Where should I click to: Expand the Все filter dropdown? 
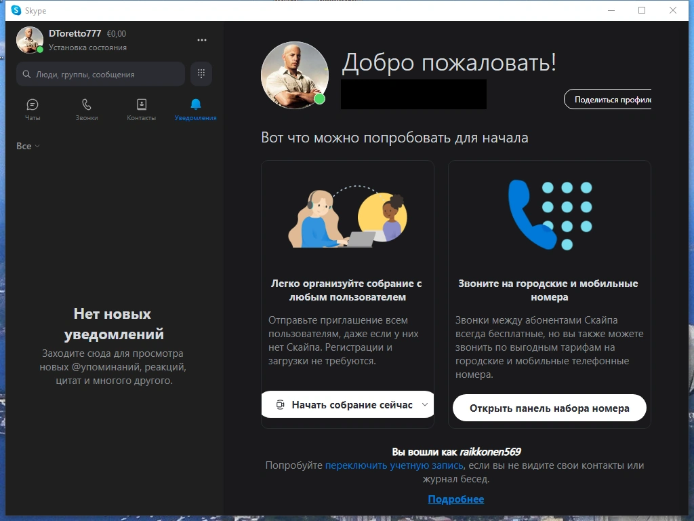pos(28,147)
